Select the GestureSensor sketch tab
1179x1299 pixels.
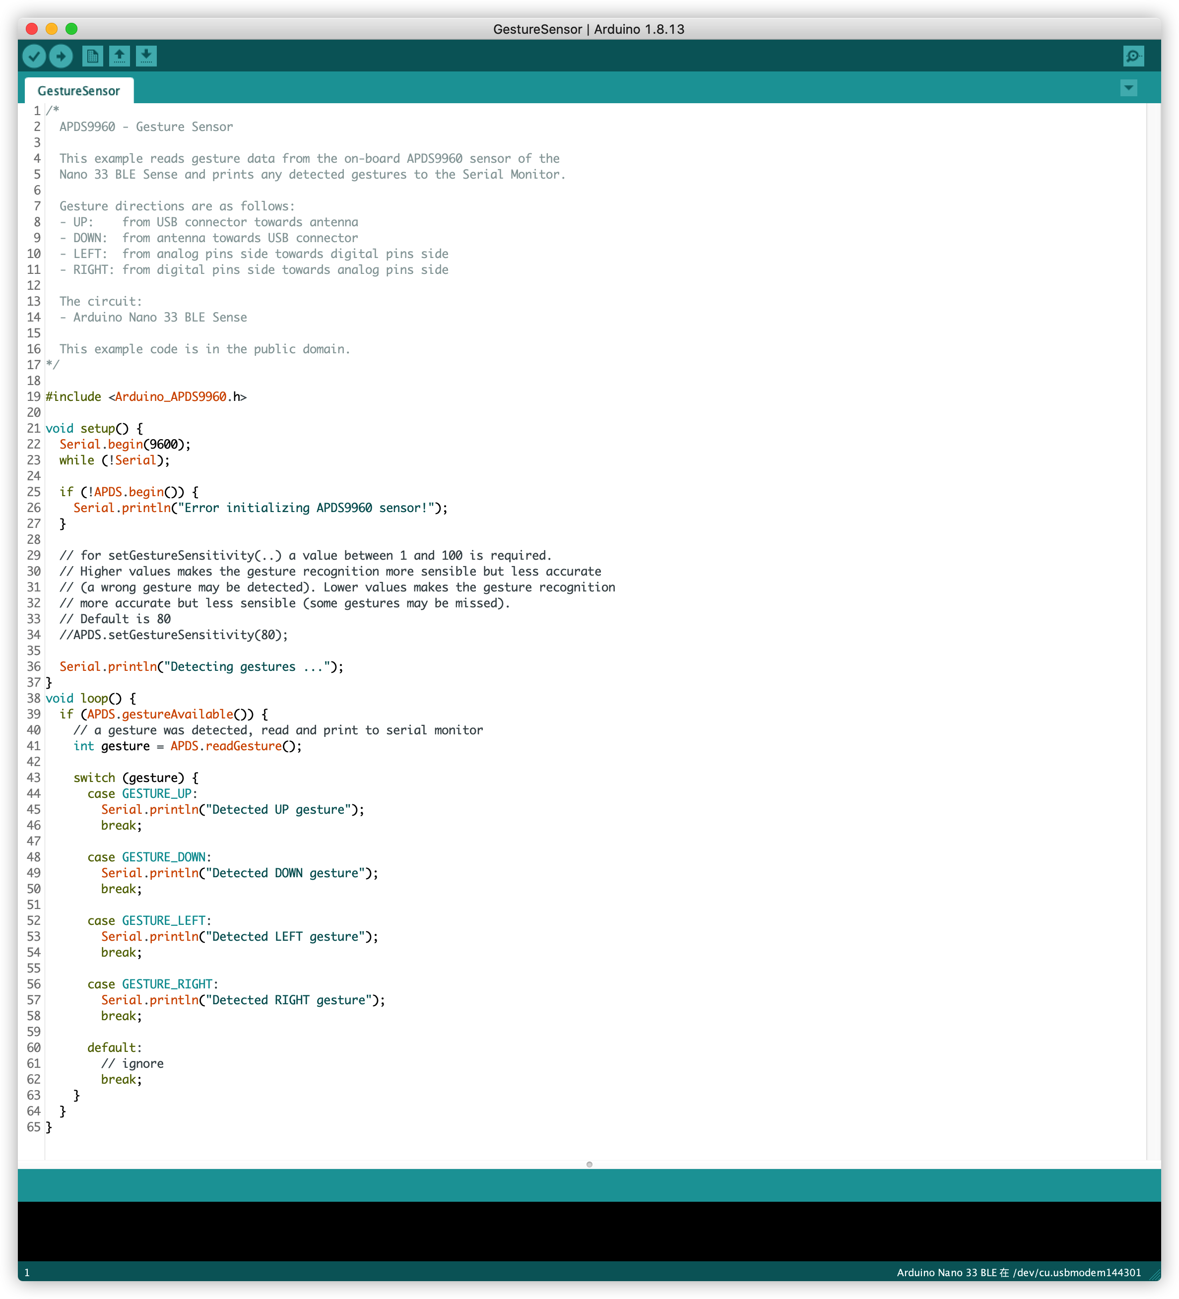(78, 91)
